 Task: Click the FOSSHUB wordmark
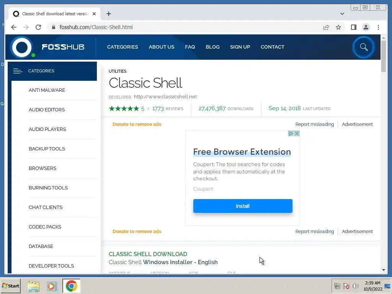(63, 47)
